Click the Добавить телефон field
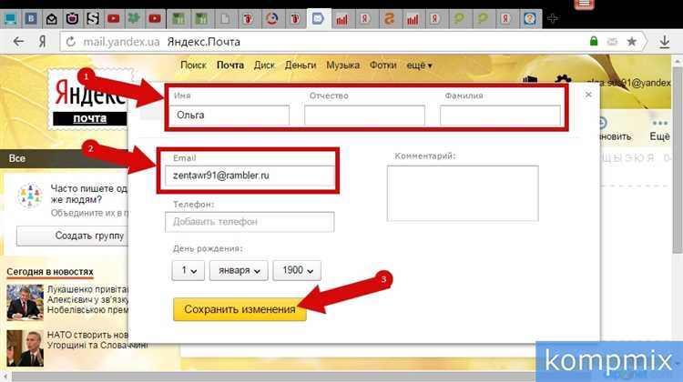Image resolution: width=683 pixels, height=382 pixels. [x=250, y=221]
